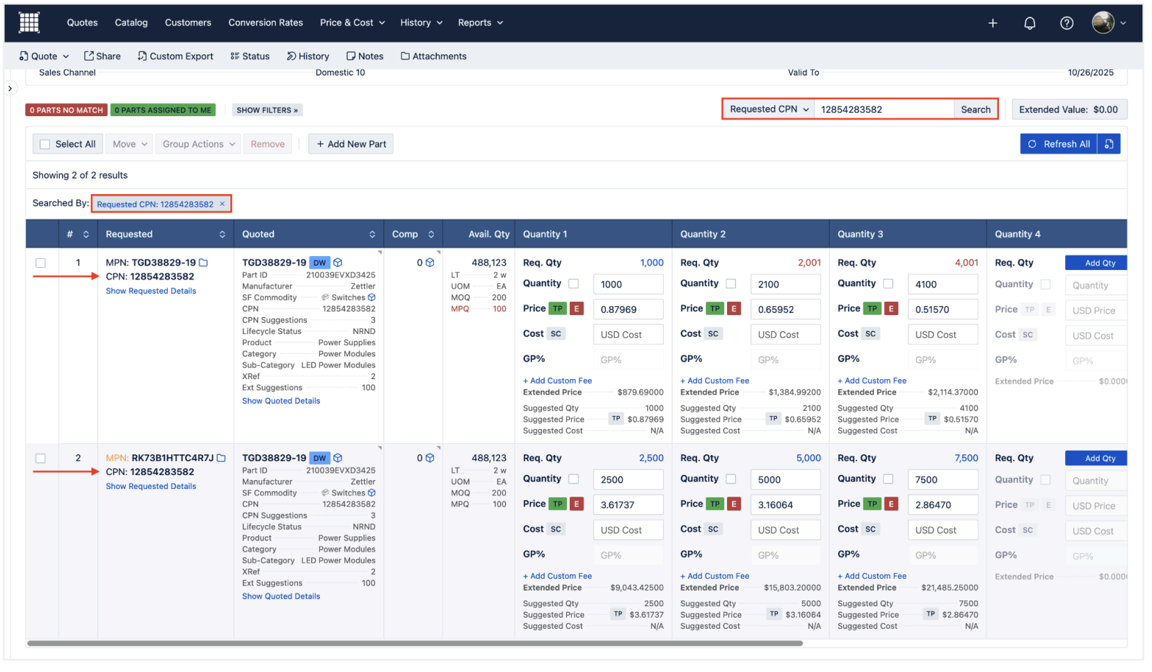Click copy icon next to MPN TGD38829-19
1152x672 pixels.
point(204,263)
